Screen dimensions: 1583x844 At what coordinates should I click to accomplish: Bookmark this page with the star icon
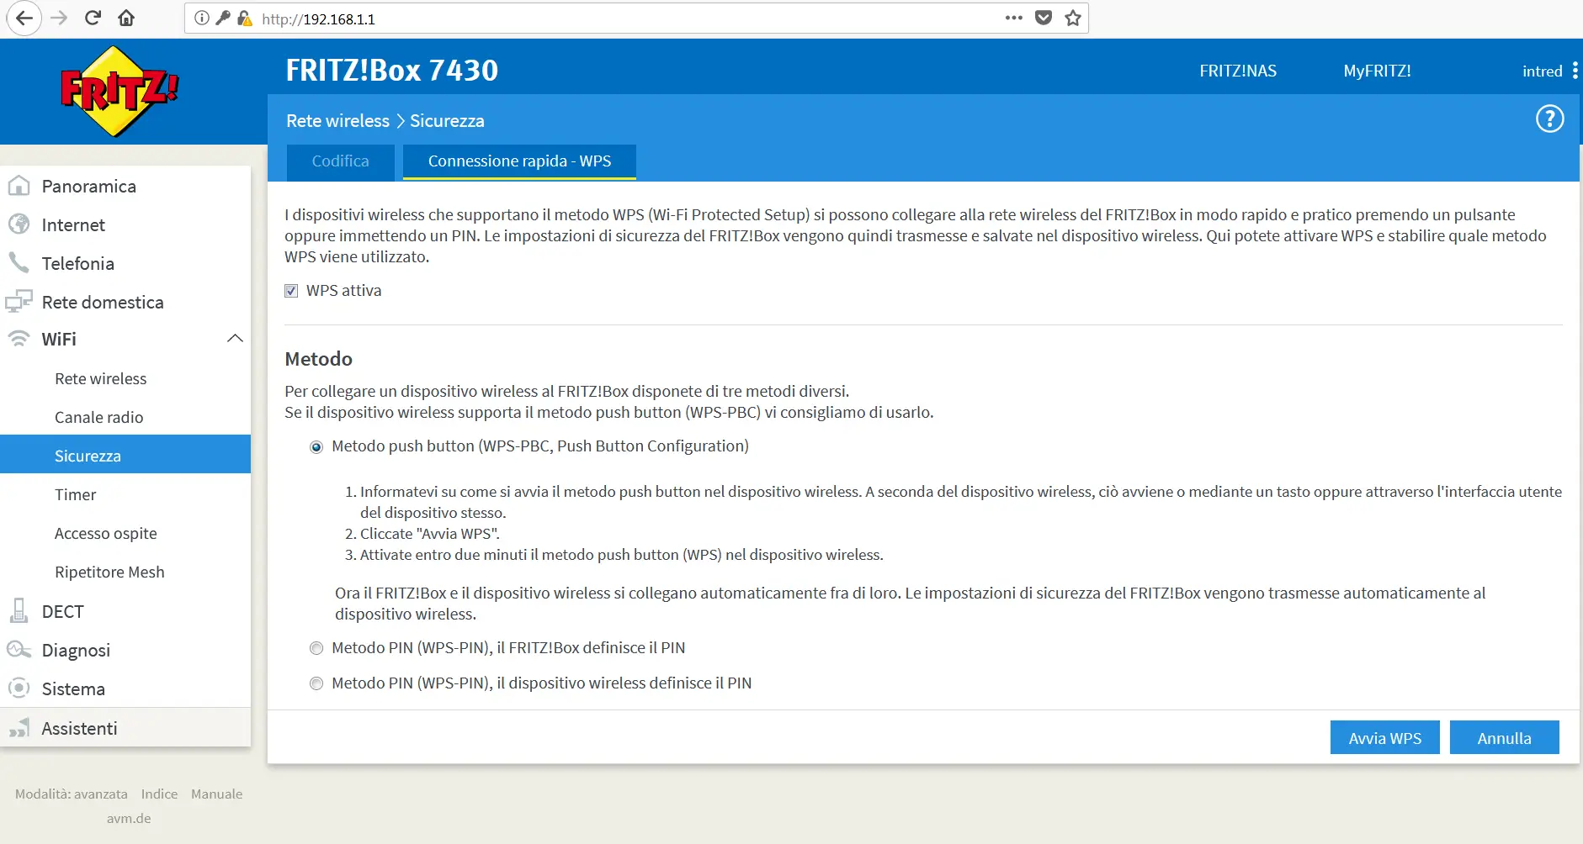tap(1073, 18)
